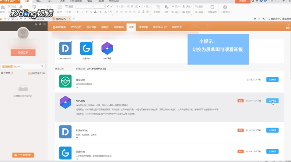This screenshot has width=291, height=162.
Task: Click the 分享文档 share icon
Action: 225,7
